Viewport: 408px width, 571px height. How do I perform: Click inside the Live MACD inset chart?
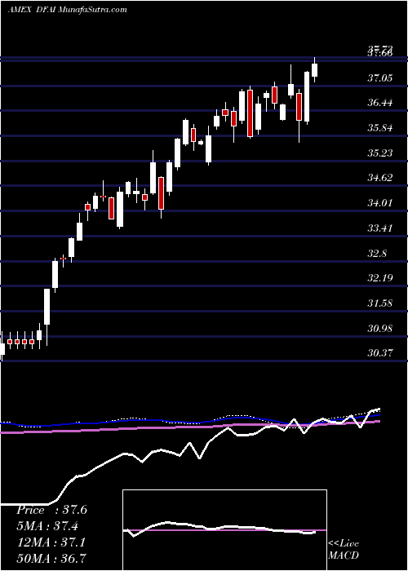(224, 530)
